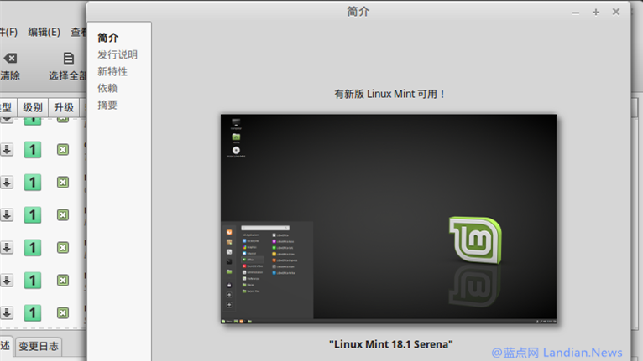Screen dimensions: 643x361
Task: Sort updates by the 升级 column header
Action: [64, 107]
